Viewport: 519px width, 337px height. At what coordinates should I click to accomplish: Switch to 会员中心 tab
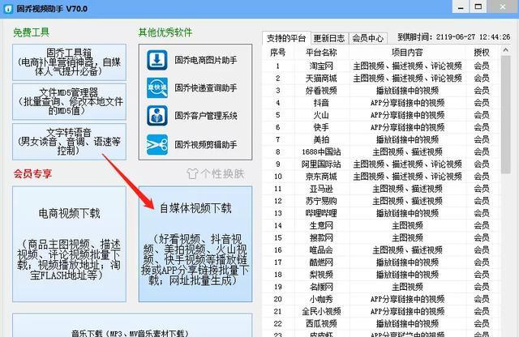click(367, 38)
